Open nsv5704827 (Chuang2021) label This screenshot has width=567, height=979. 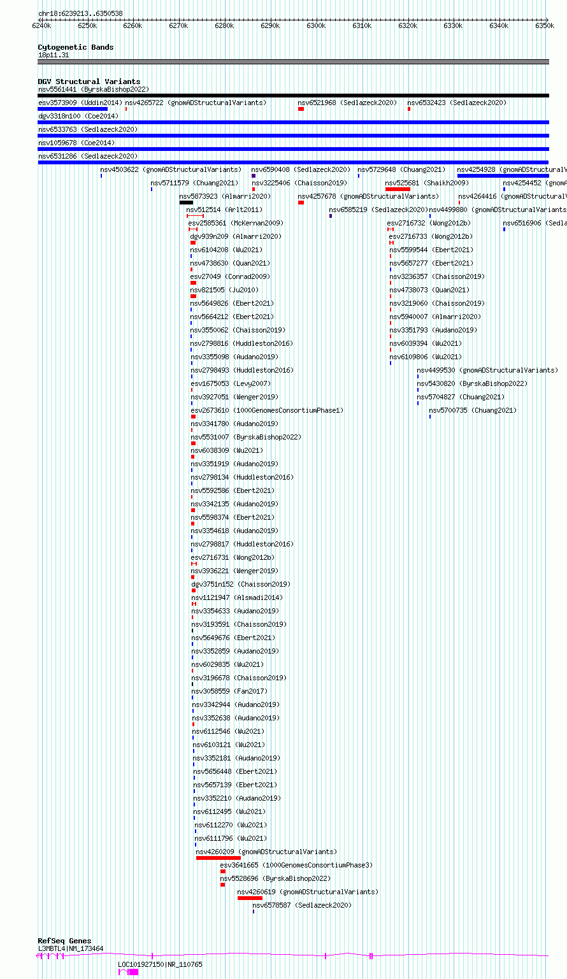click(461, 397)
